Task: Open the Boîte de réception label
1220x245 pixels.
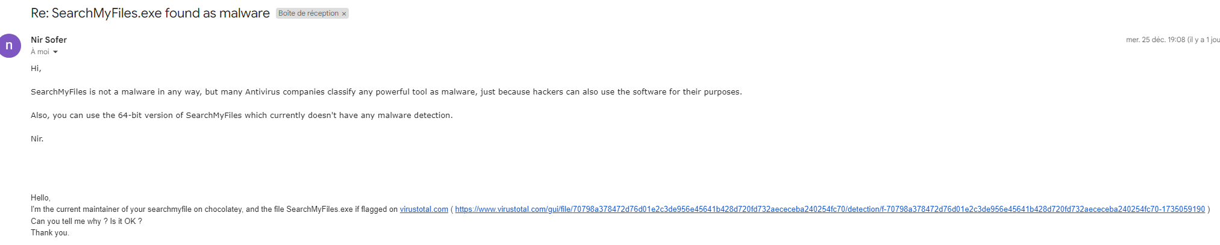Action: [308, 13]
